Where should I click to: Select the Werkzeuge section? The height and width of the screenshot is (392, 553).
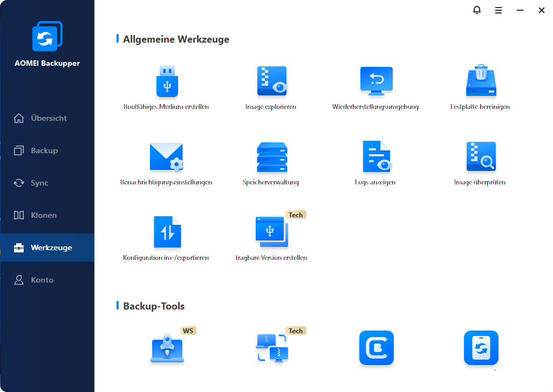coord(47,247)
